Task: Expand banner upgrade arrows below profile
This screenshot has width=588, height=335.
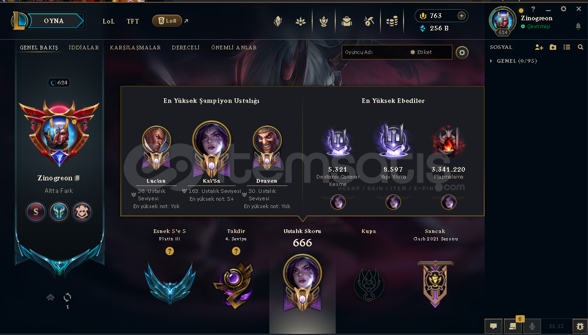Action: point(51,298)
